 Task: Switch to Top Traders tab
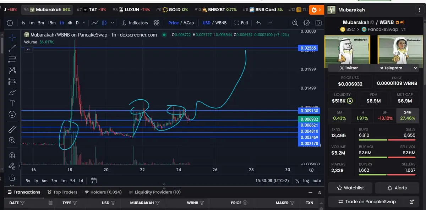point(62,192)
